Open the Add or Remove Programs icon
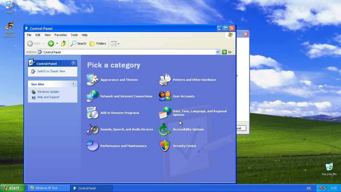The image size is (341, 192). point(93,113)
